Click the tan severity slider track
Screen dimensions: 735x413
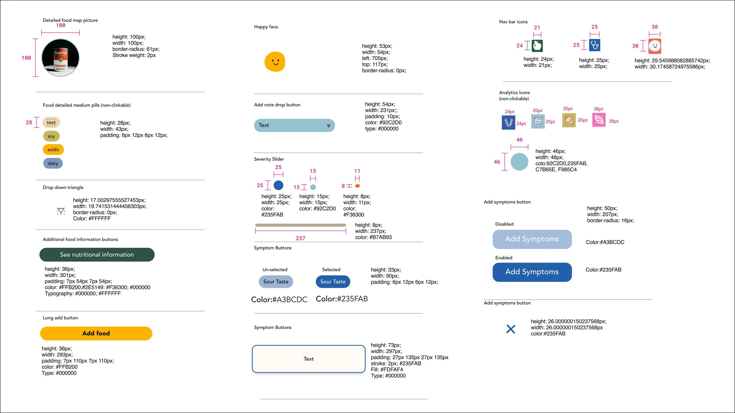click(x=300, y=225)
